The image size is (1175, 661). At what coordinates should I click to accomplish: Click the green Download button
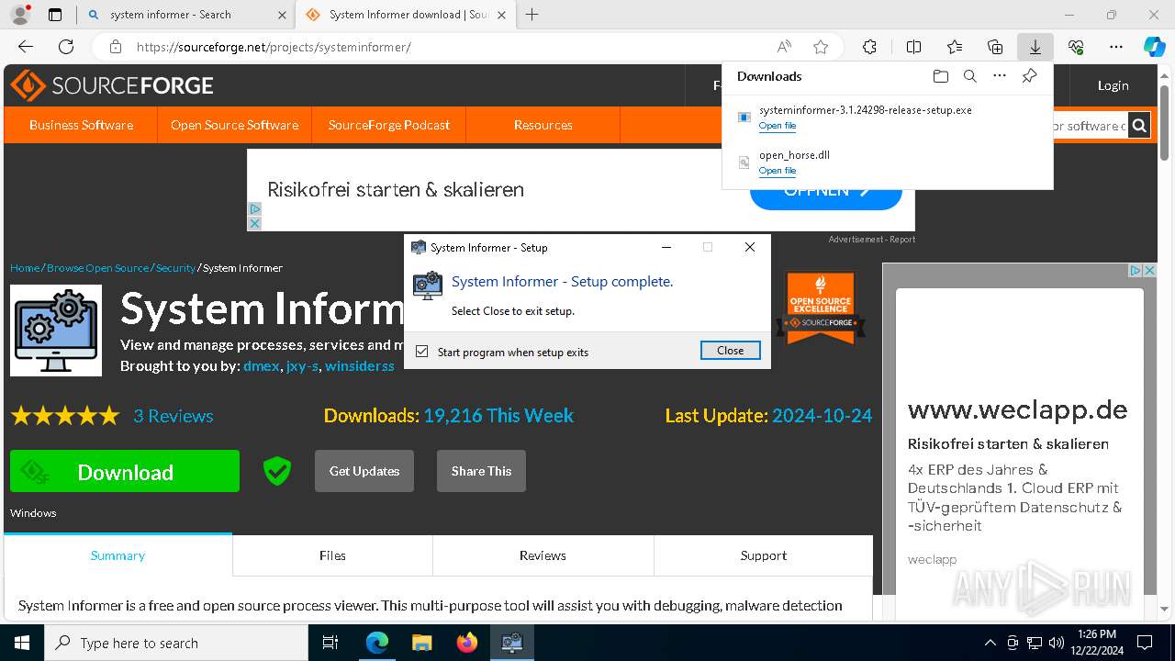pyautogui.click(x=125, y=471)
